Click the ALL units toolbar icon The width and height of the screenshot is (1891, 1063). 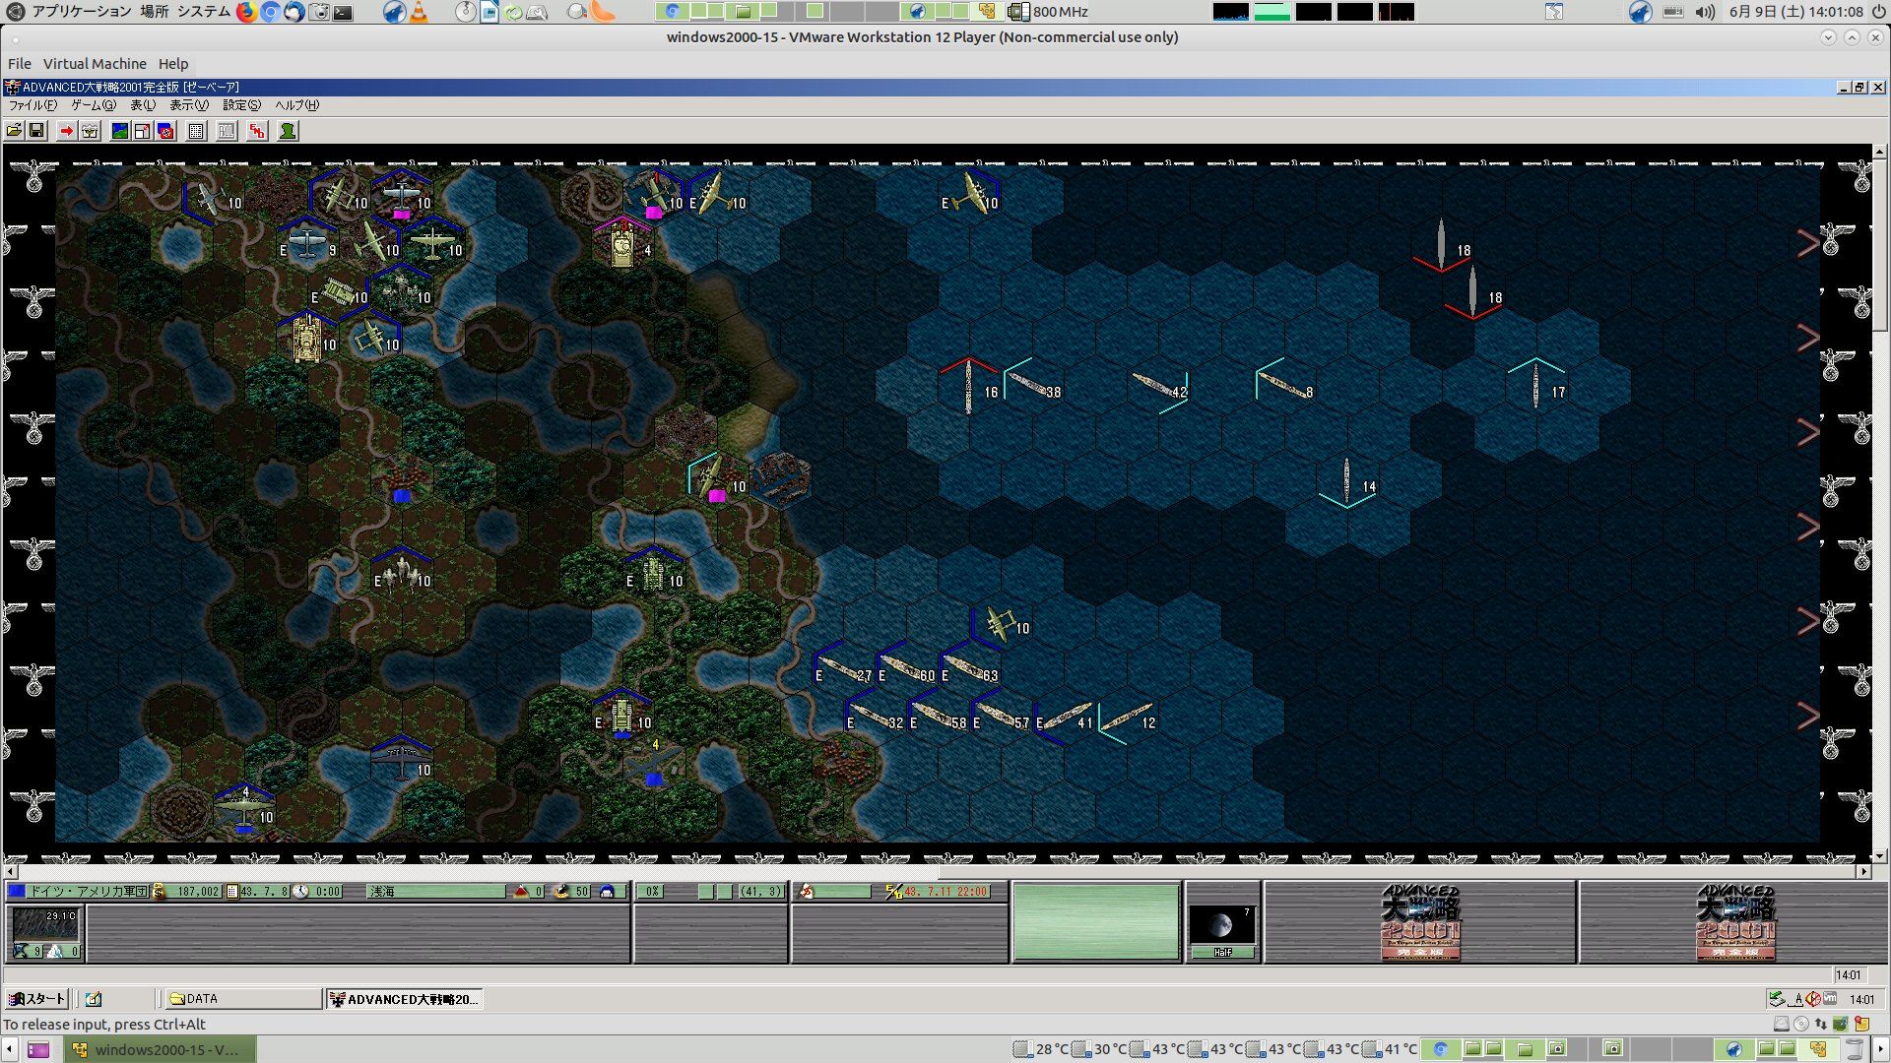point(227,131)
